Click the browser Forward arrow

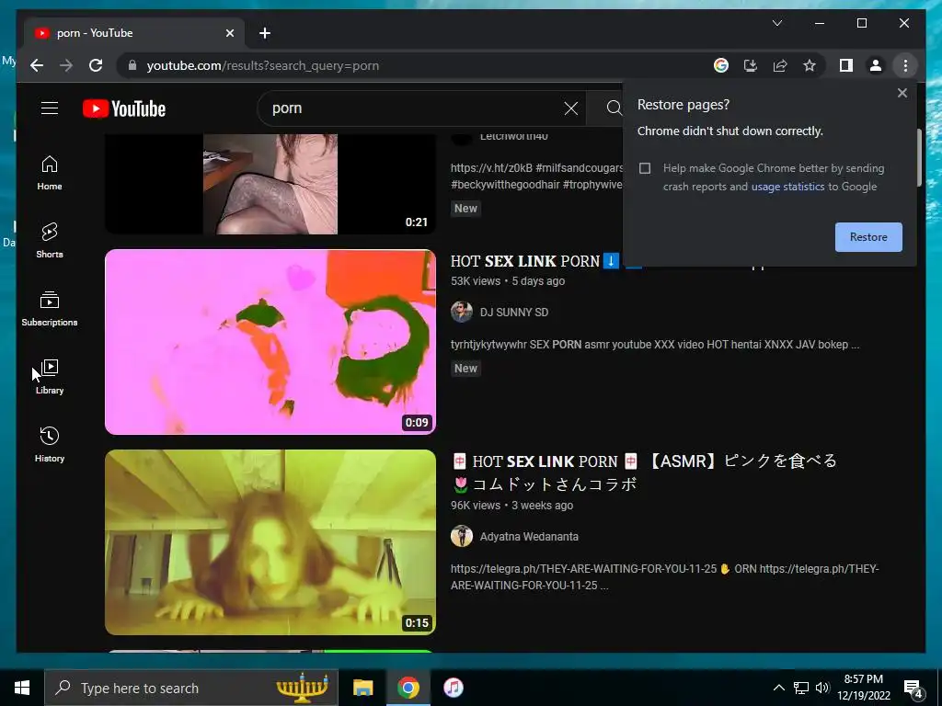tap(66, 65)
